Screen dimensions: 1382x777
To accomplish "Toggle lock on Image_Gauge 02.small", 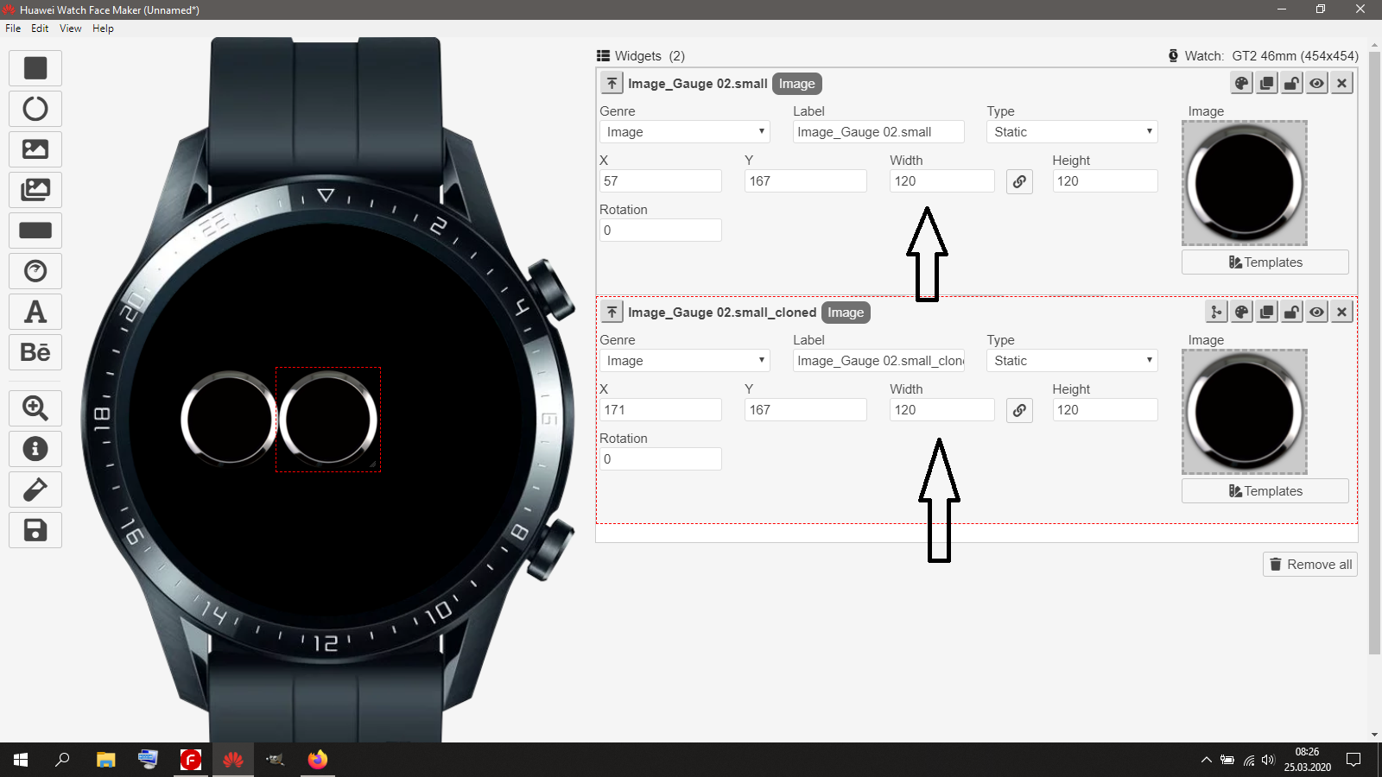I will coord(1291,83).
